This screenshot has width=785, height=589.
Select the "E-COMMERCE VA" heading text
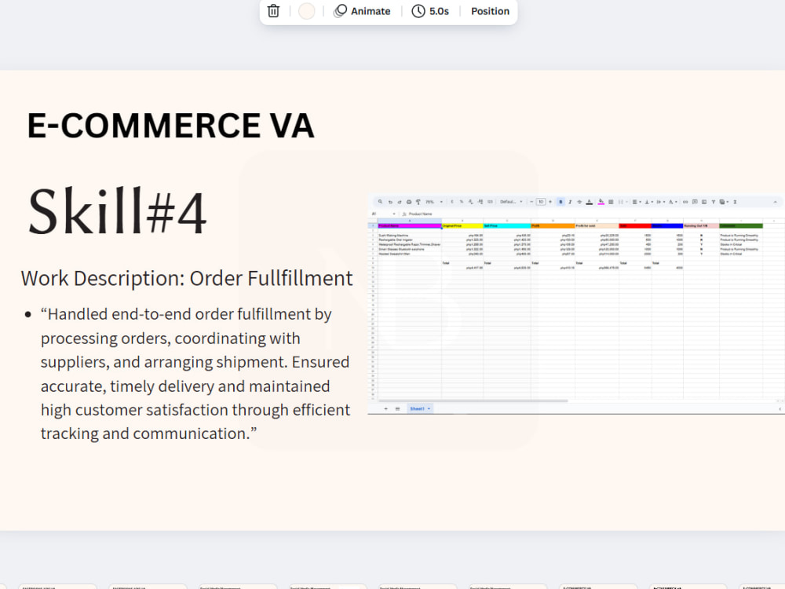(170, 125)
